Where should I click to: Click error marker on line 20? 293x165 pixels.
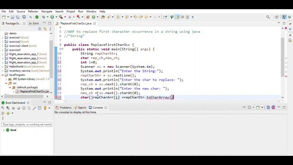click(x=56, y=97)
